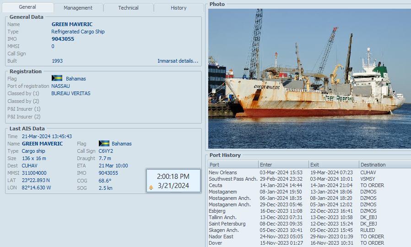Open the Inmarsat details link
Screen dimensions: 411x247
[178, 61]
